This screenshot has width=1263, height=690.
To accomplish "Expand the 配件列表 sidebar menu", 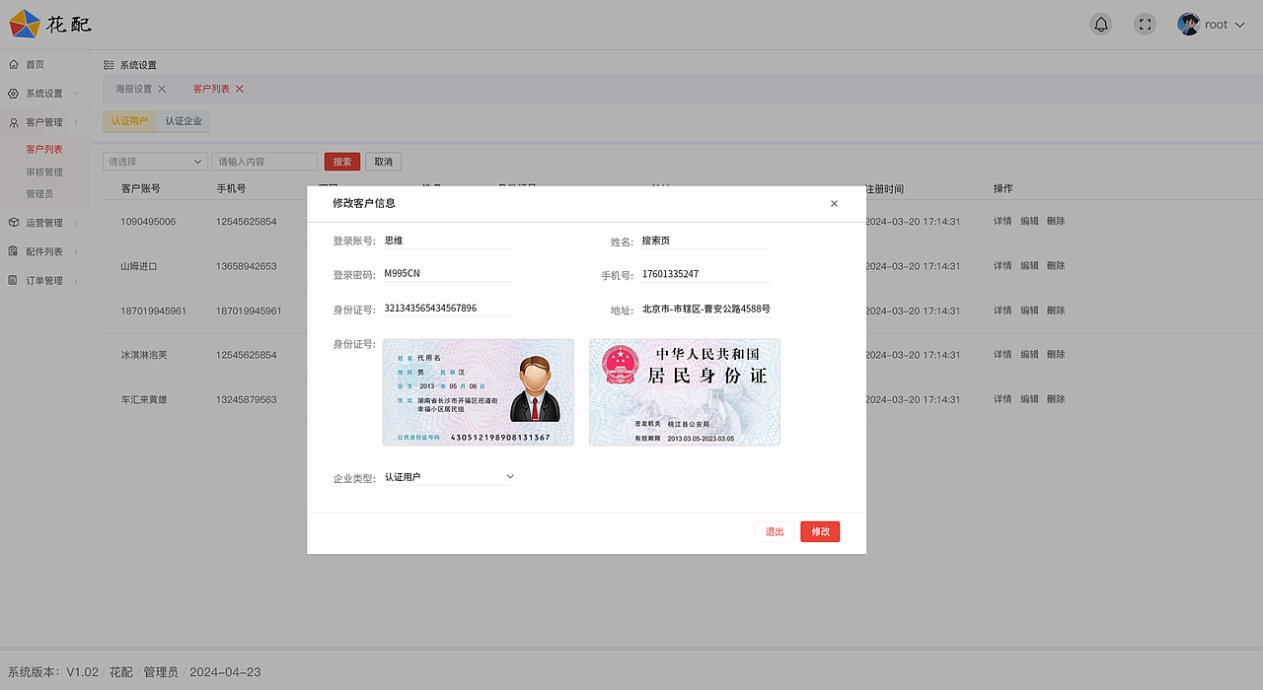I will coord(76,251).
